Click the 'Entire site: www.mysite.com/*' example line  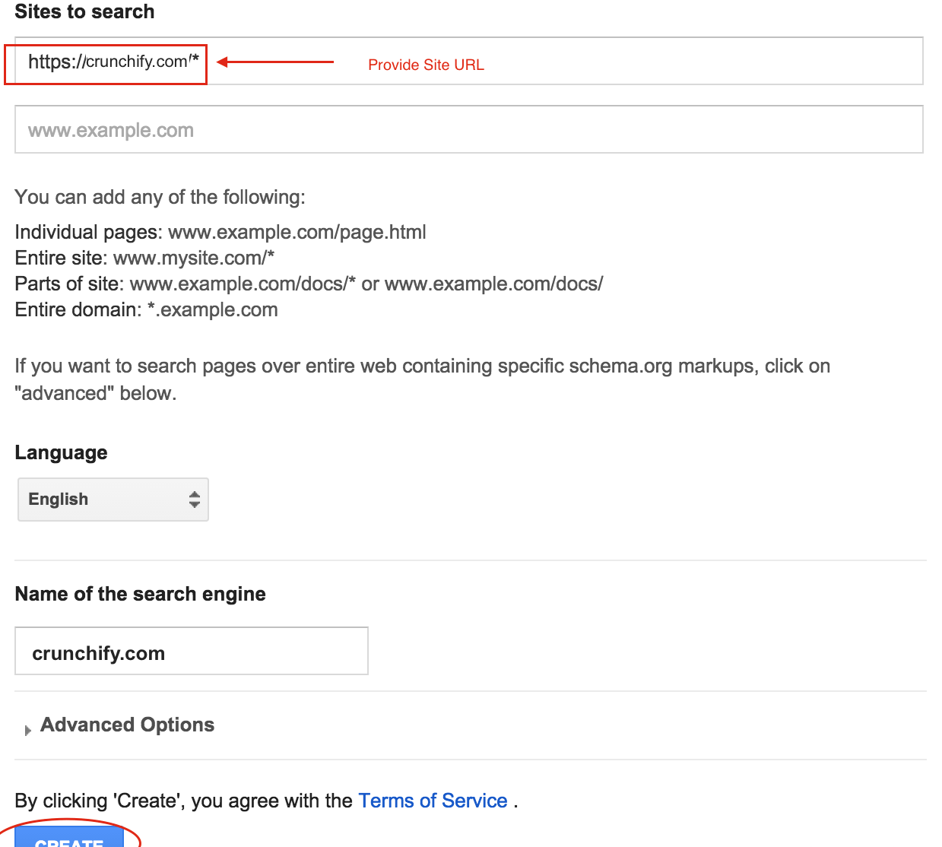click(x=144, y=258)
